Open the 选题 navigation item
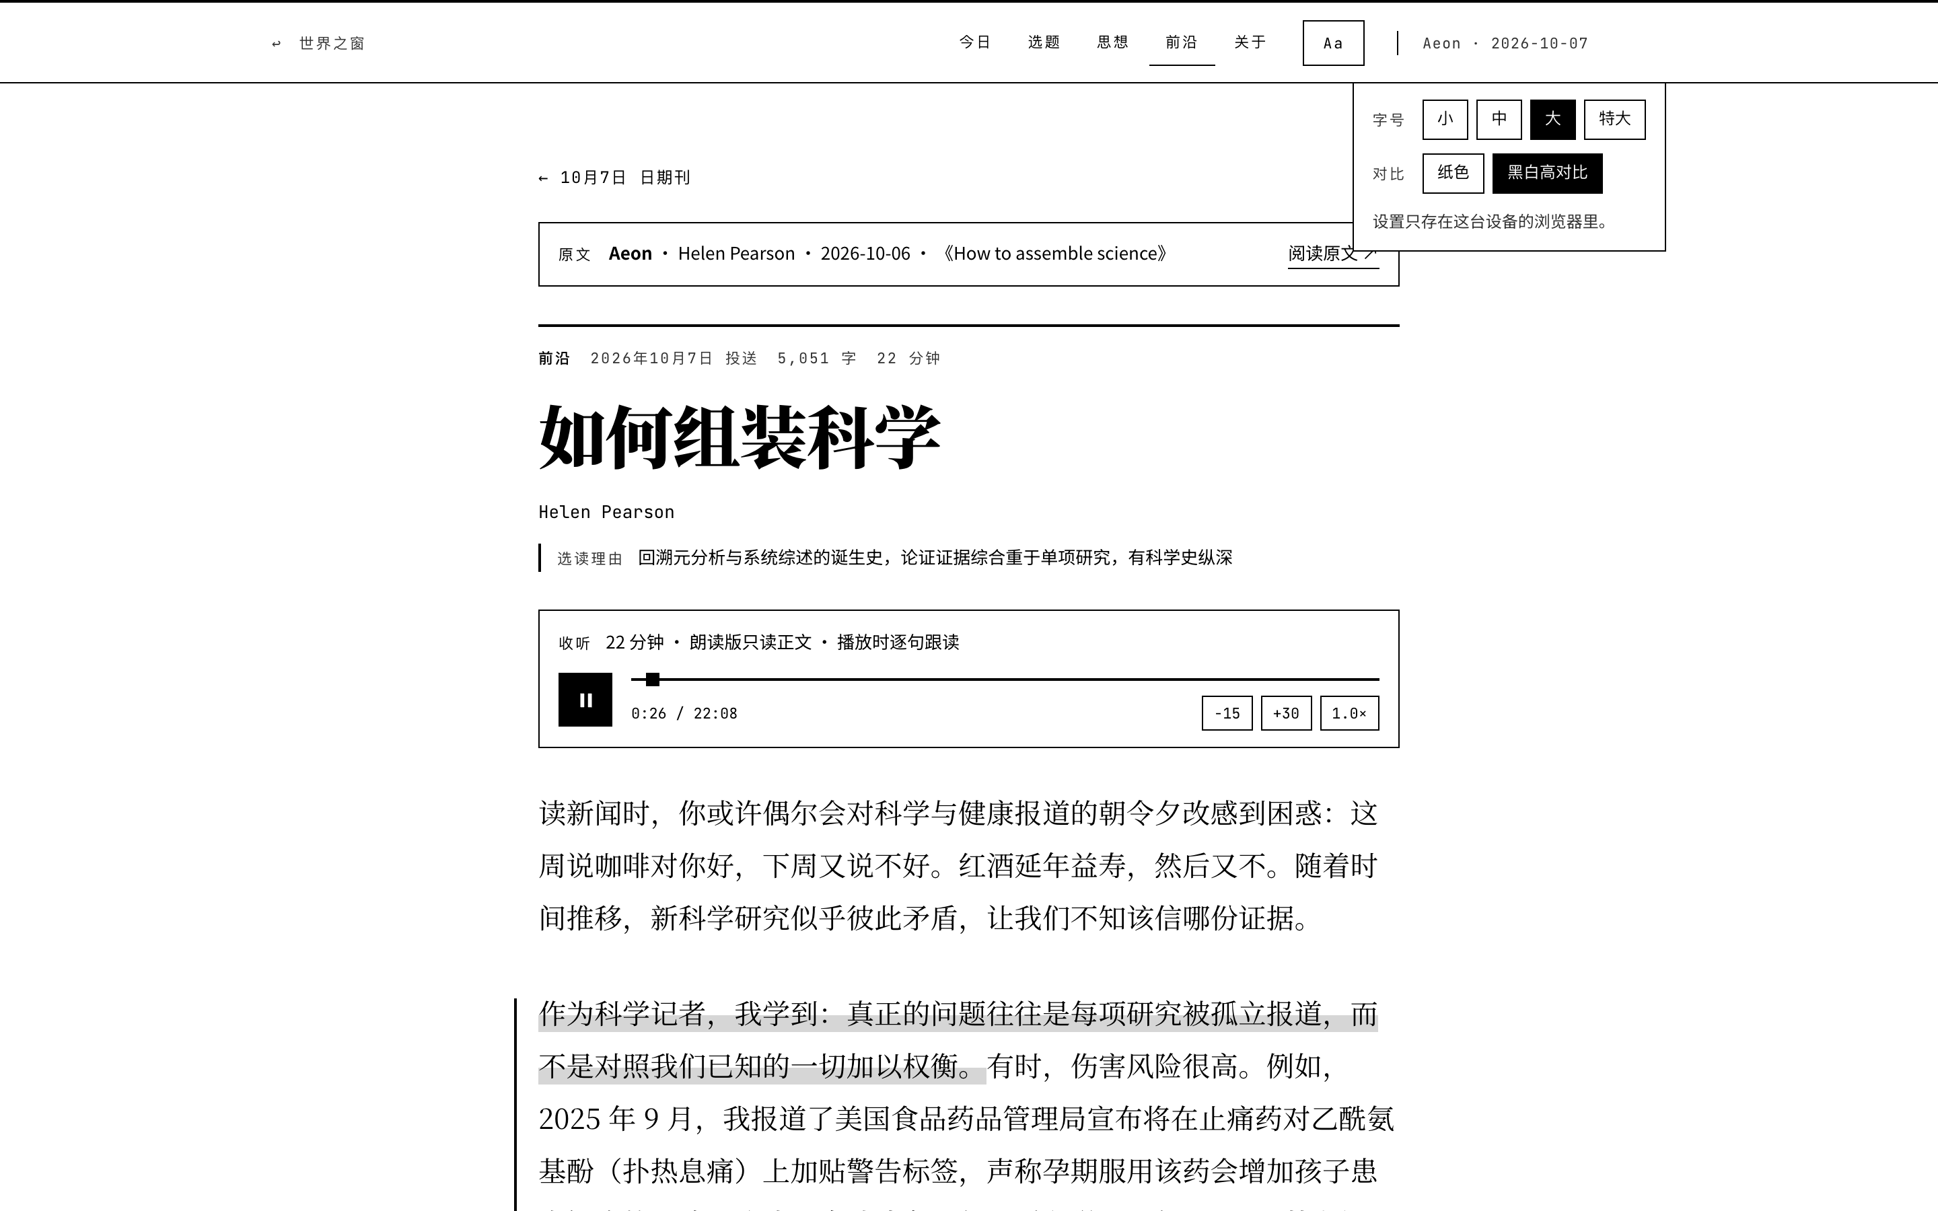Viewport: 1938px width, 1211px height. click(x=1044, y=42)
